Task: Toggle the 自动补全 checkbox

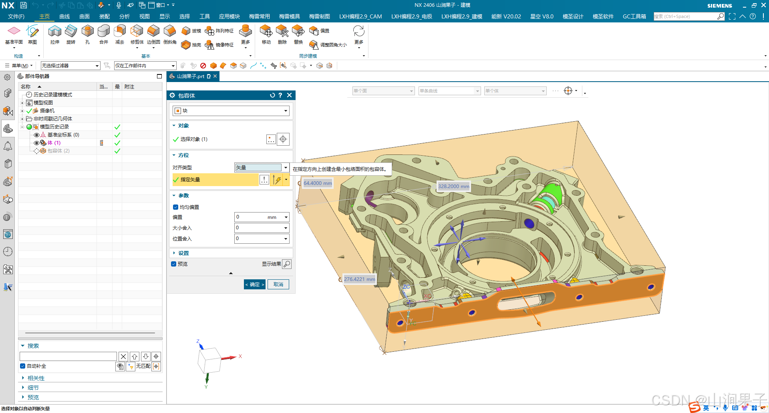Action: coord(23,366)
